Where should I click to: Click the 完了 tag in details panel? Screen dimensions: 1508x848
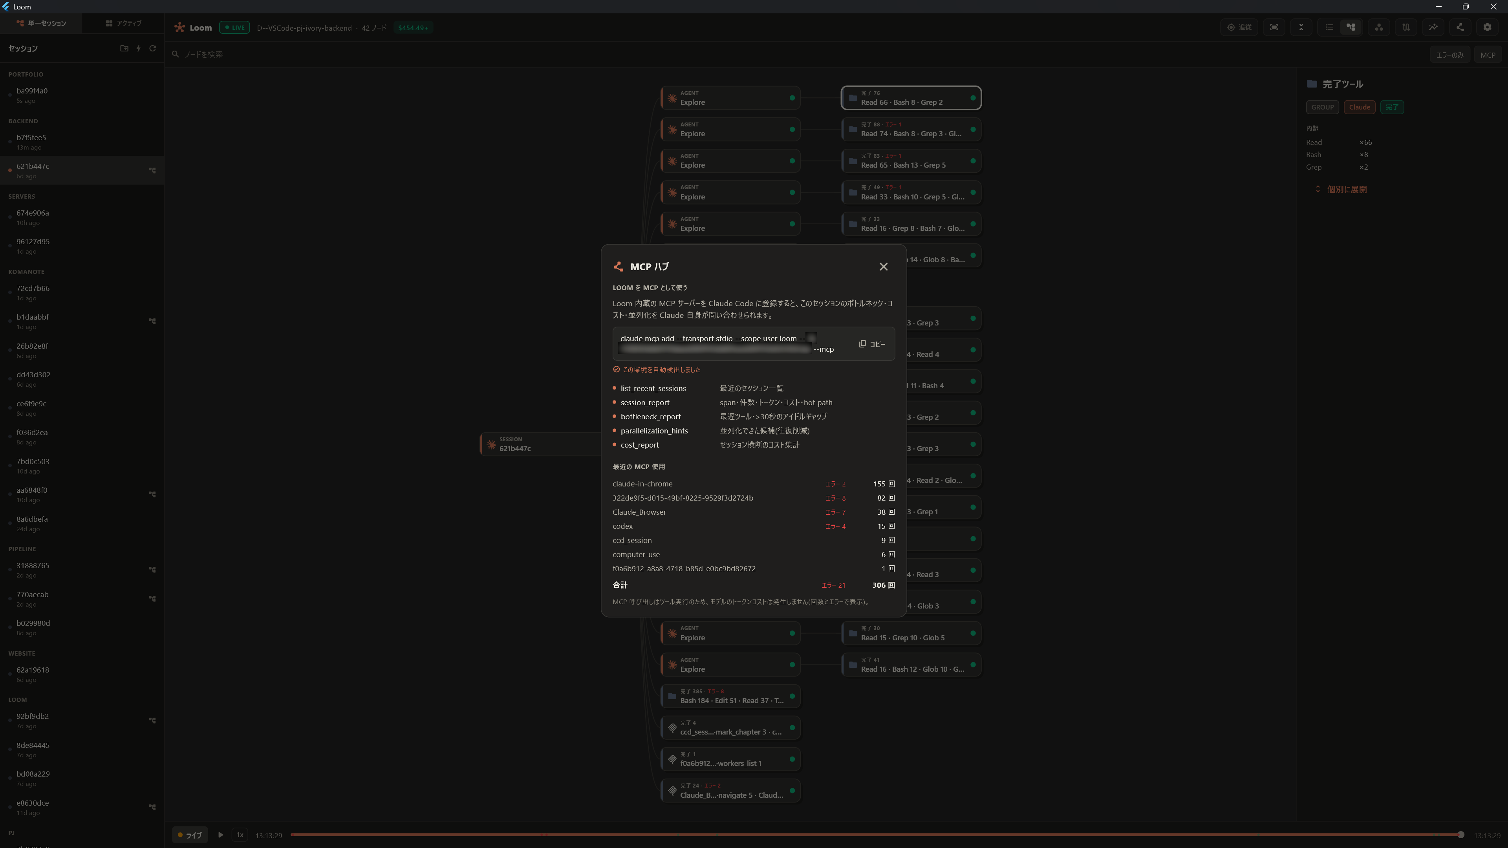pyautogui.click(x=1392, y=107)
